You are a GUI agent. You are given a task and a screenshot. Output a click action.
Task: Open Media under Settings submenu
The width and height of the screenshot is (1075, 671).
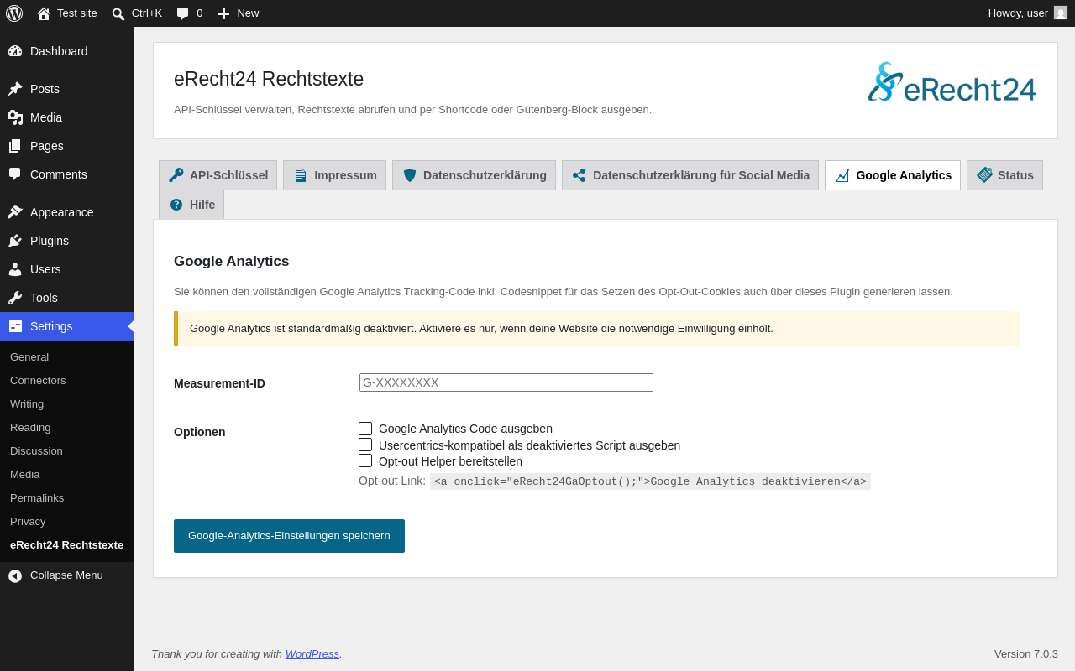tap(25, 474)
